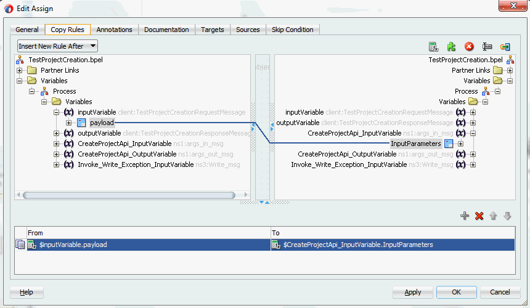Click the To column header
530x308 pixels.
pos(393,233)
